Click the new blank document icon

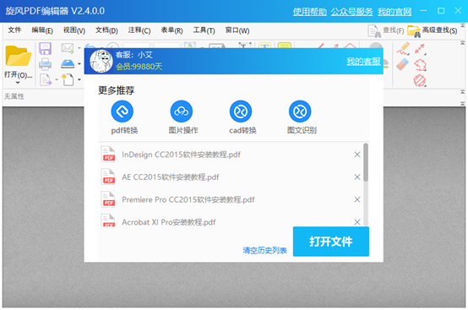tap(68, 79)
